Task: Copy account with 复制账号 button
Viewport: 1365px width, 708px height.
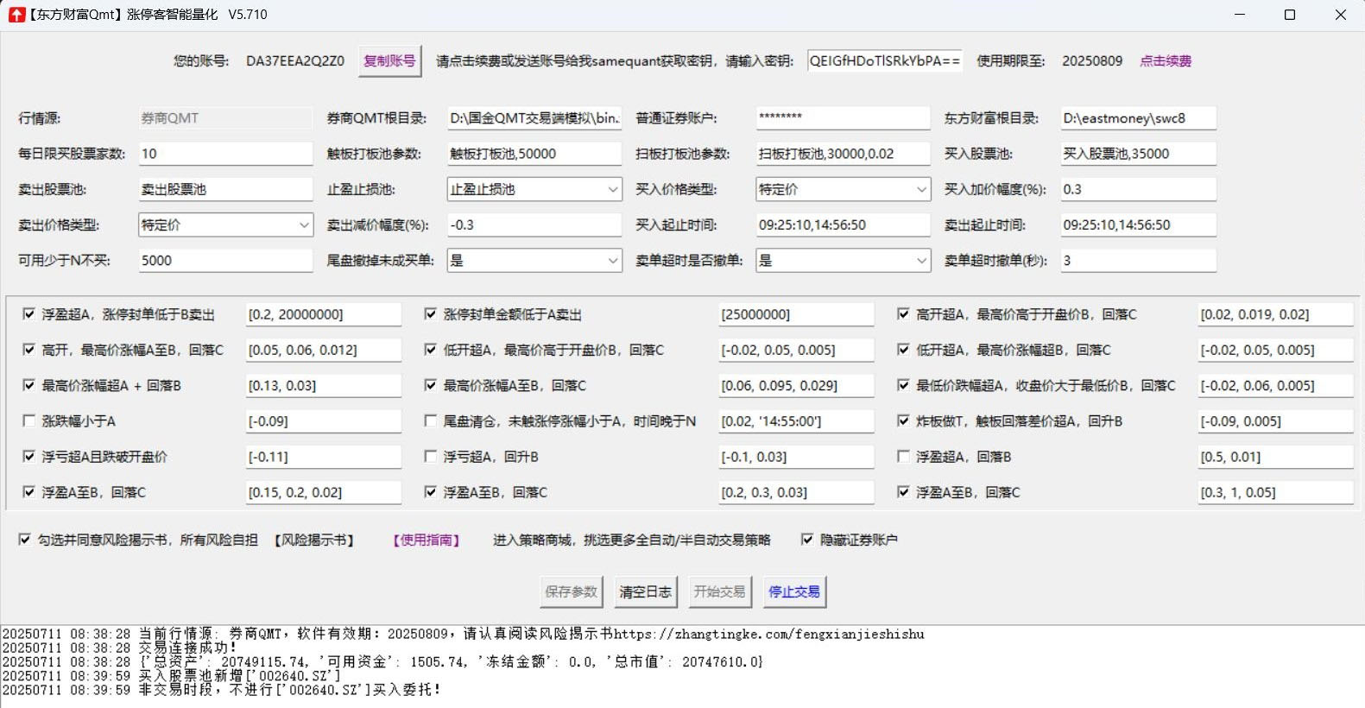Action: pyautogui.click(x=389, y=61)
